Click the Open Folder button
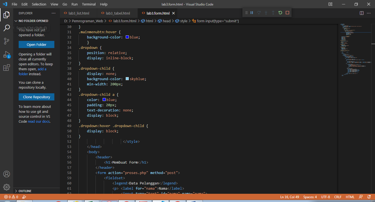375x202 pixels. 36,44
